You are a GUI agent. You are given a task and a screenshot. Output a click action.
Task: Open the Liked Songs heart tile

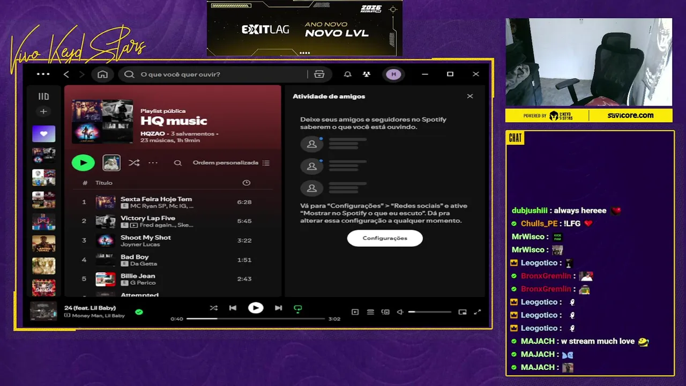[43, 133]
